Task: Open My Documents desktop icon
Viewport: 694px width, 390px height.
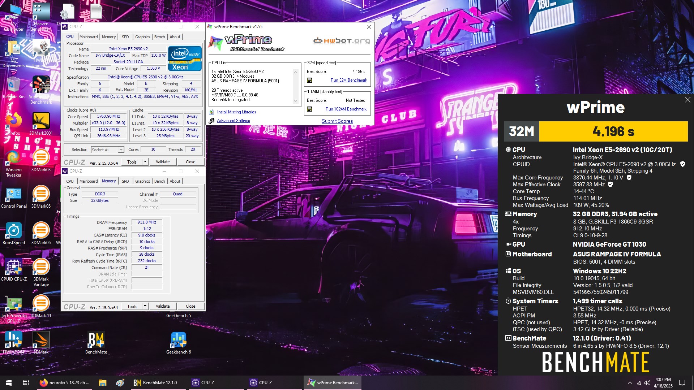Action: tap(14, 54)
